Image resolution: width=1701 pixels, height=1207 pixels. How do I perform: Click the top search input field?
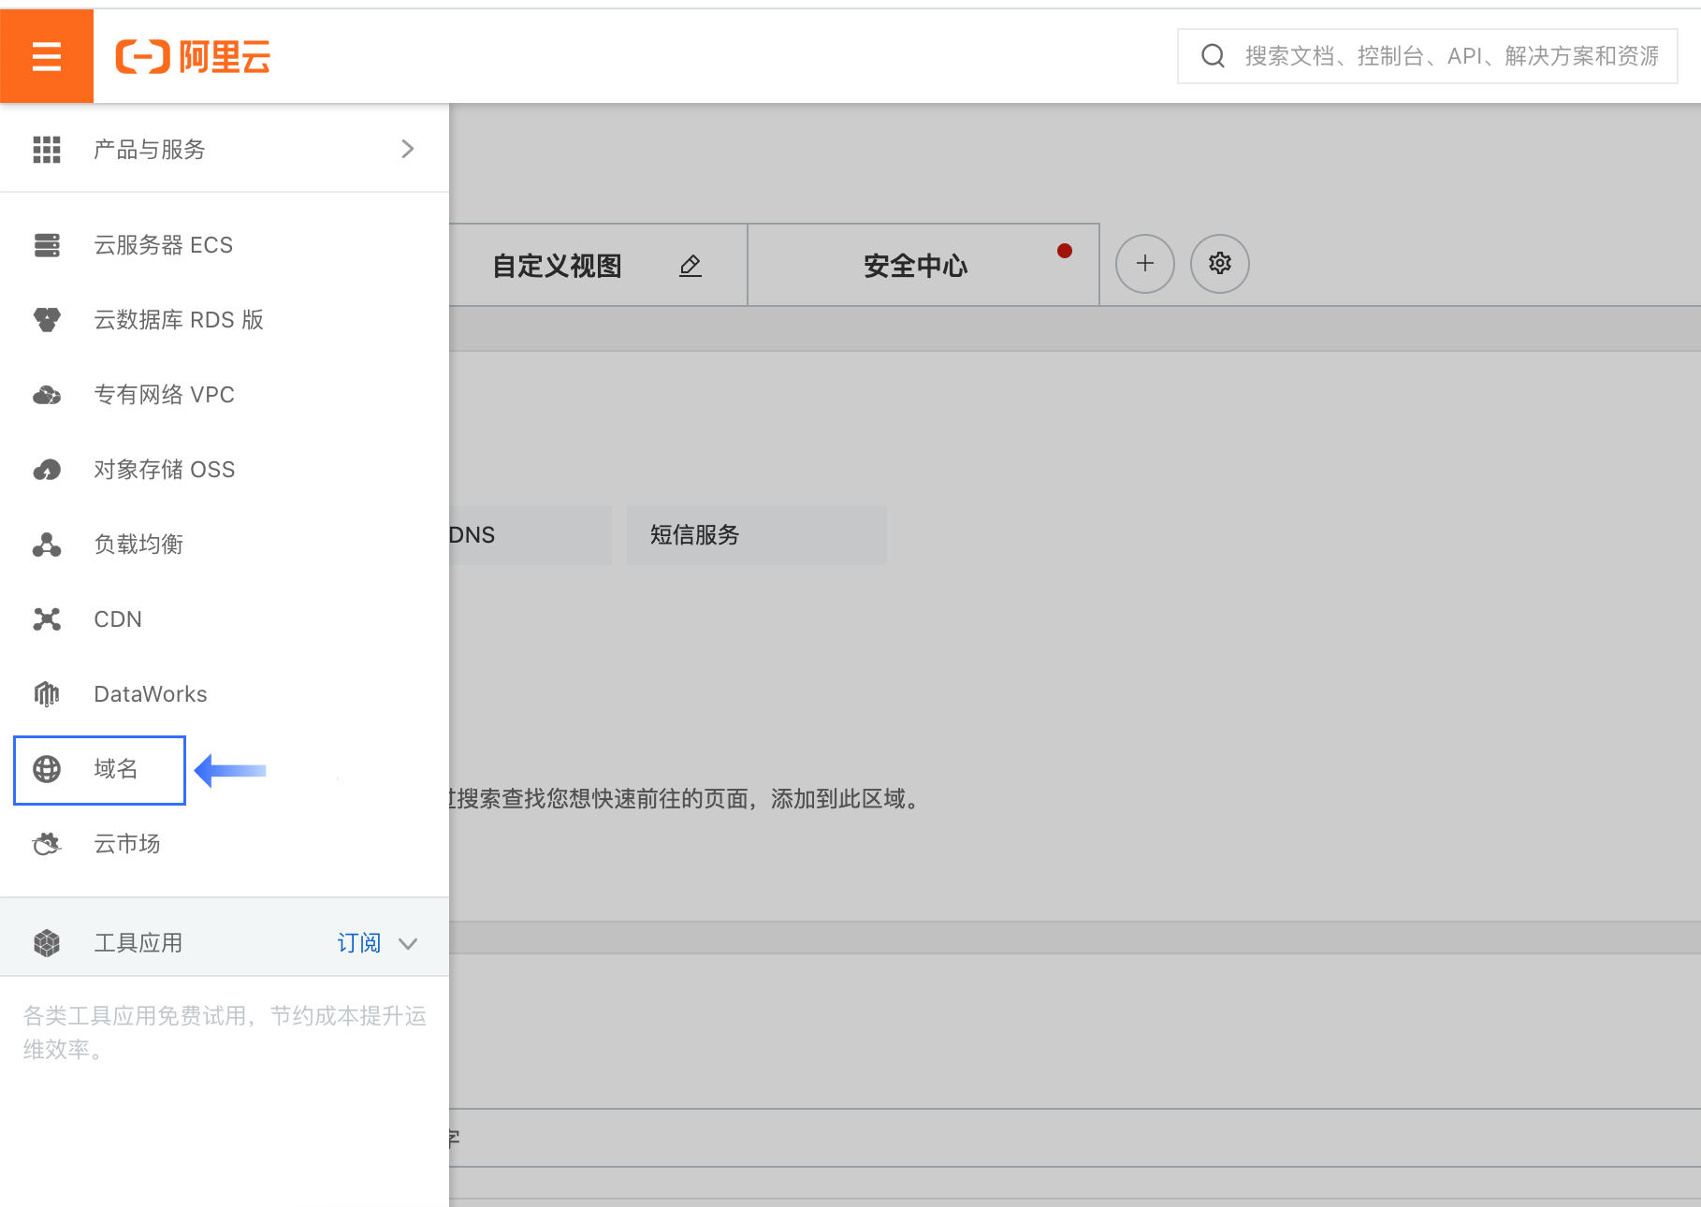[x=1450, y=56]
